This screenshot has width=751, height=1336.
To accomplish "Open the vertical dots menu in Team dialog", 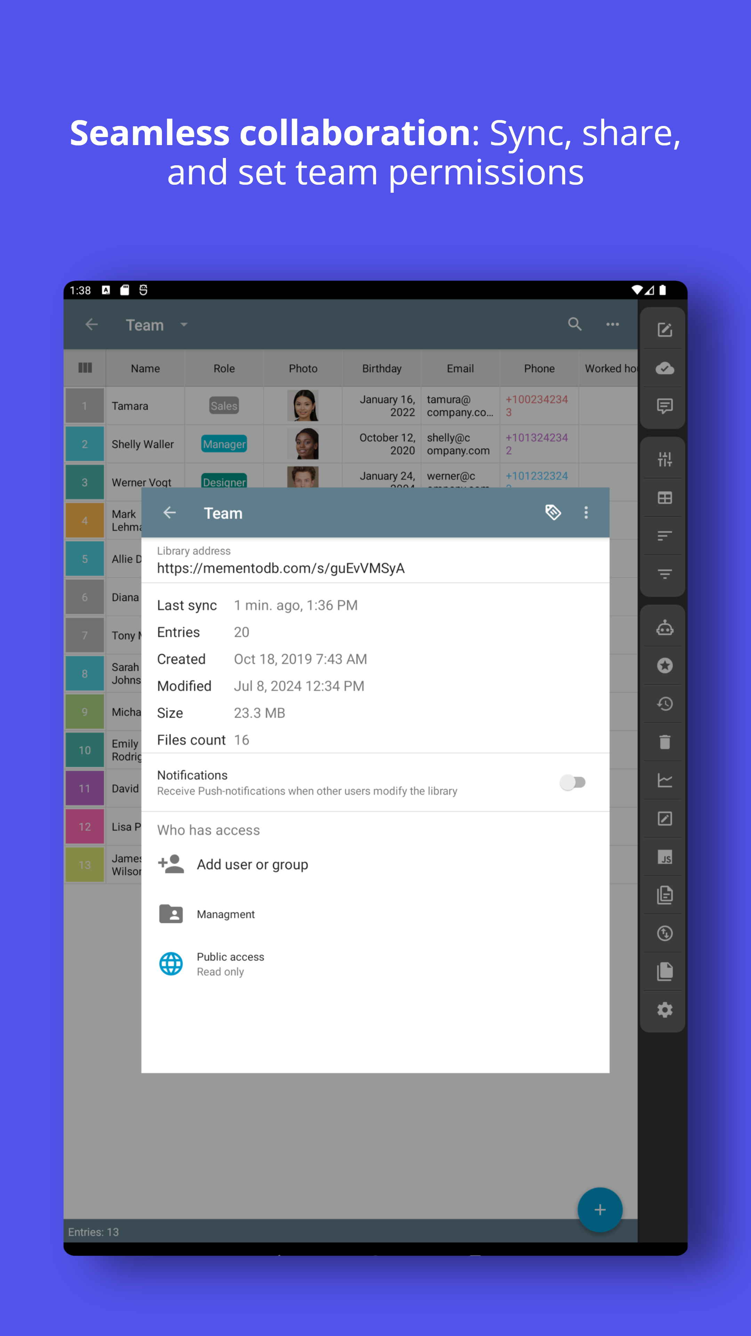I will coord(586,512).
